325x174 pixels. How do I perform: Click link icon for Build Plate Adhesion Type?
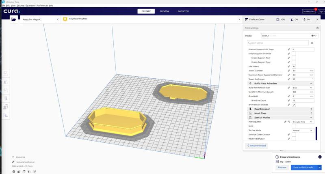pos(289,88)
